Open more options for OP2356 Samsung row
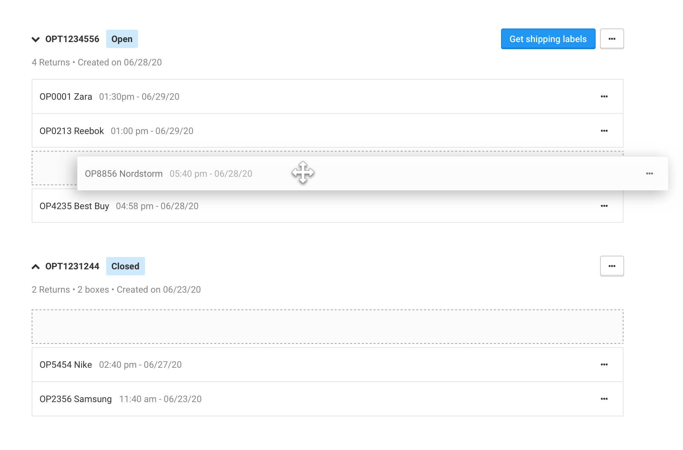 click(x=604, y=399)
